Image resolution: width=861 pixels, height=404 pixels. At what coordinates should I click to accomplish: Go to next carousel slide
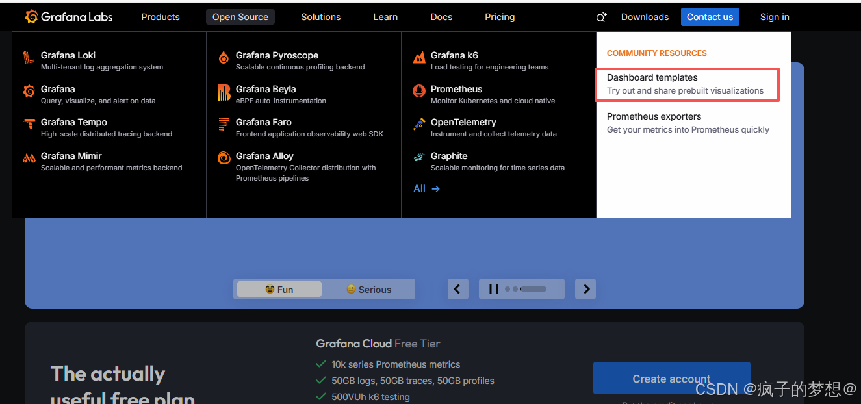[585, 289]
